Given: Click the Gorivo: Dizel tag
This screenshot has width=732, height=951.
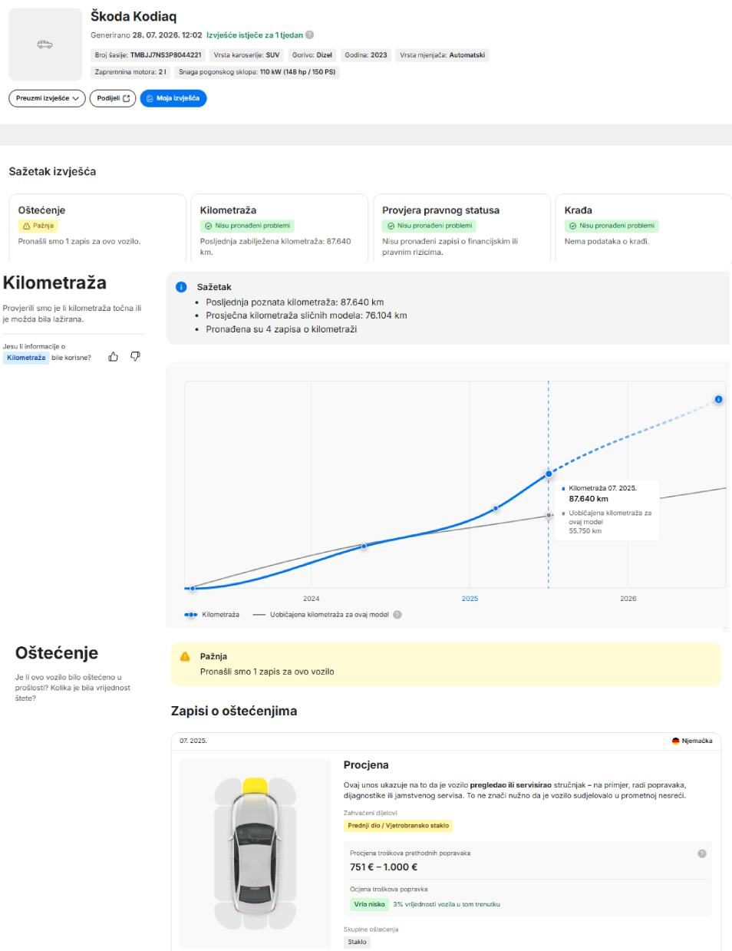Looking at the screenshot, I should click(312, 55).
